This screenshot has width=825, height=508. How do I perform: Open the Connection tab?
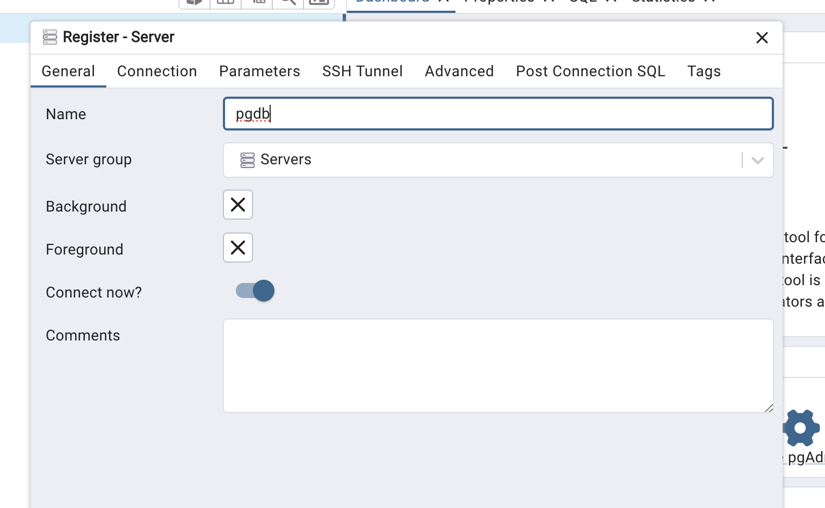(x=157, y=71)
